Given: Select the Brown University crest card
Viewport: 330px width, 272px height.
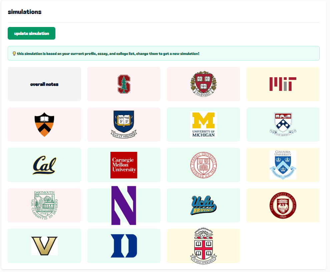Looking at the screenshot, I should pyautogui.click(x=203, y=246).
